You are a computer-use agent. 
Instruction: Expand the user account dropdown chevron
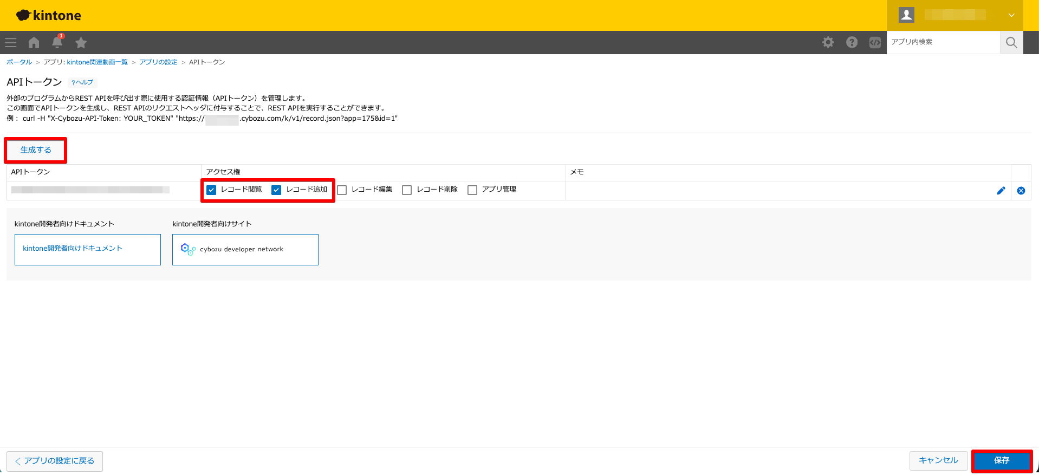coord(1011,15)
